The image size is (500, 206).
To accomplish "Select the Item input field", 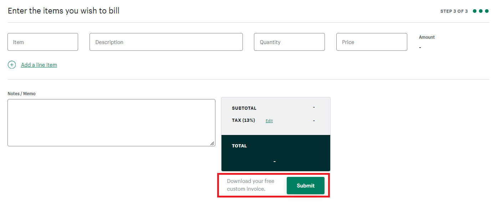I will click(x=42, y=42).
